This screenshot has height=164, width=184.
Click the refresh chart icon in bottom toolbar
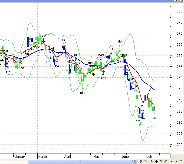pos(141,162)
